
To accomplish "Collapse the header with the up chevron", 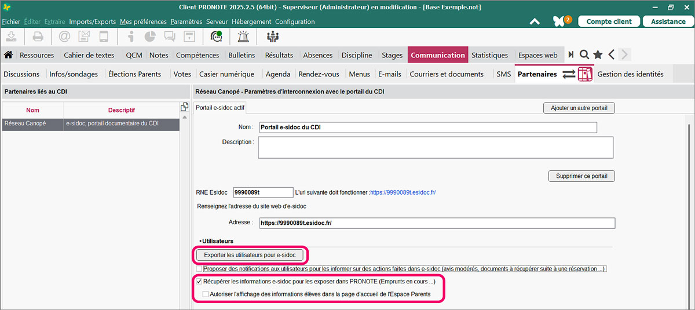I will coord(535,21).
